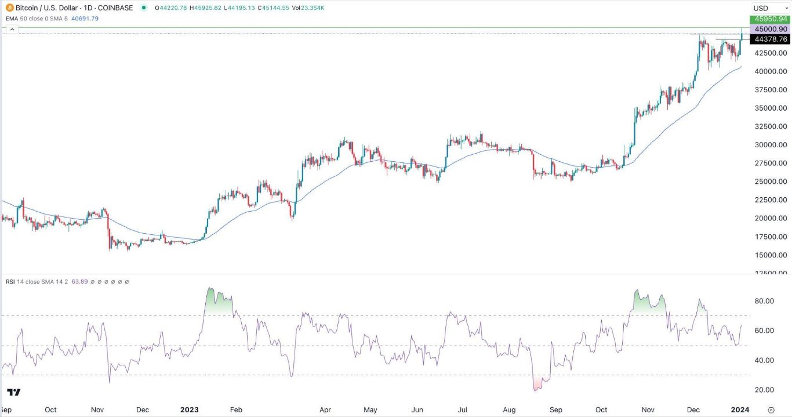Click the 60.00 RSI axis label
This screenshot has height=417, width=792.
click(765, 331)
